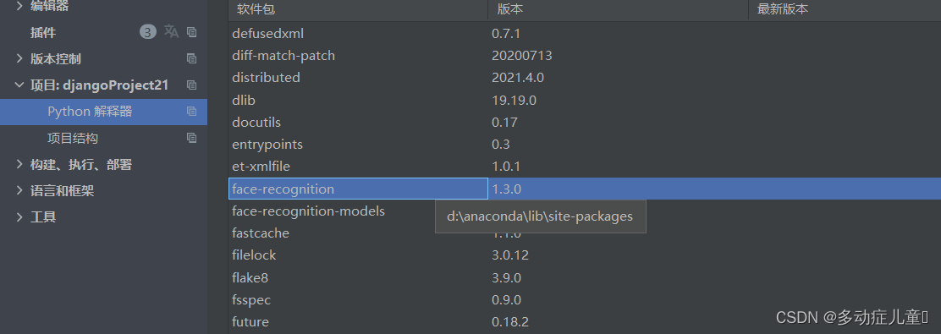Click the project-level icon beside 版本控制
Viewport: 941px width, 334px height.
tap(191, 58)
